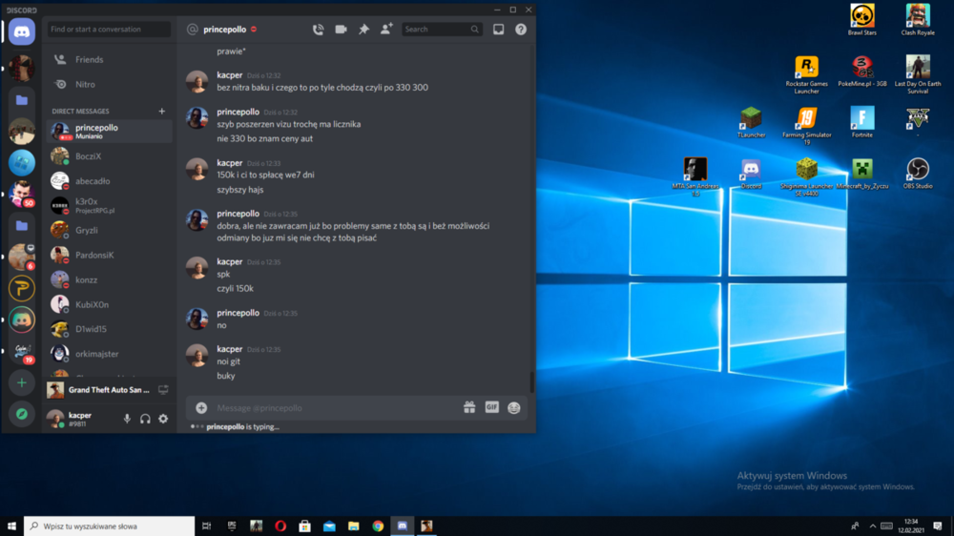Screen dimensions: 954x536
Task: Open user settings gear
Action: point(163,419)
